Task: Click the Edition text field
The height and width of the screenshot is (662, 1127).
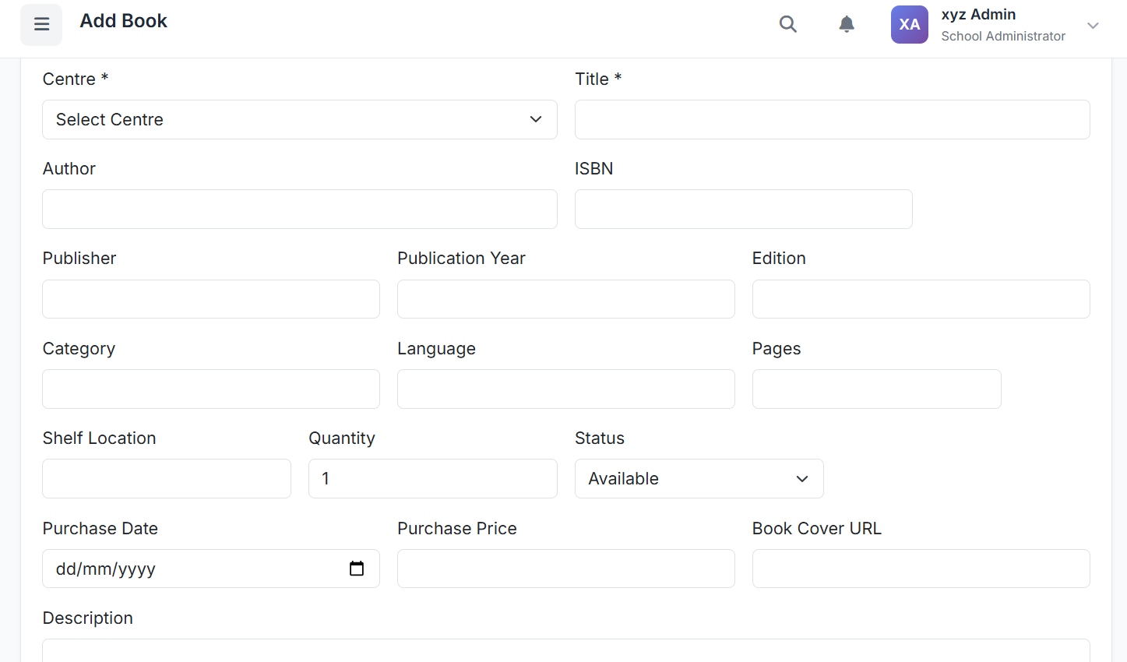Action: click(x=921, y=299)
